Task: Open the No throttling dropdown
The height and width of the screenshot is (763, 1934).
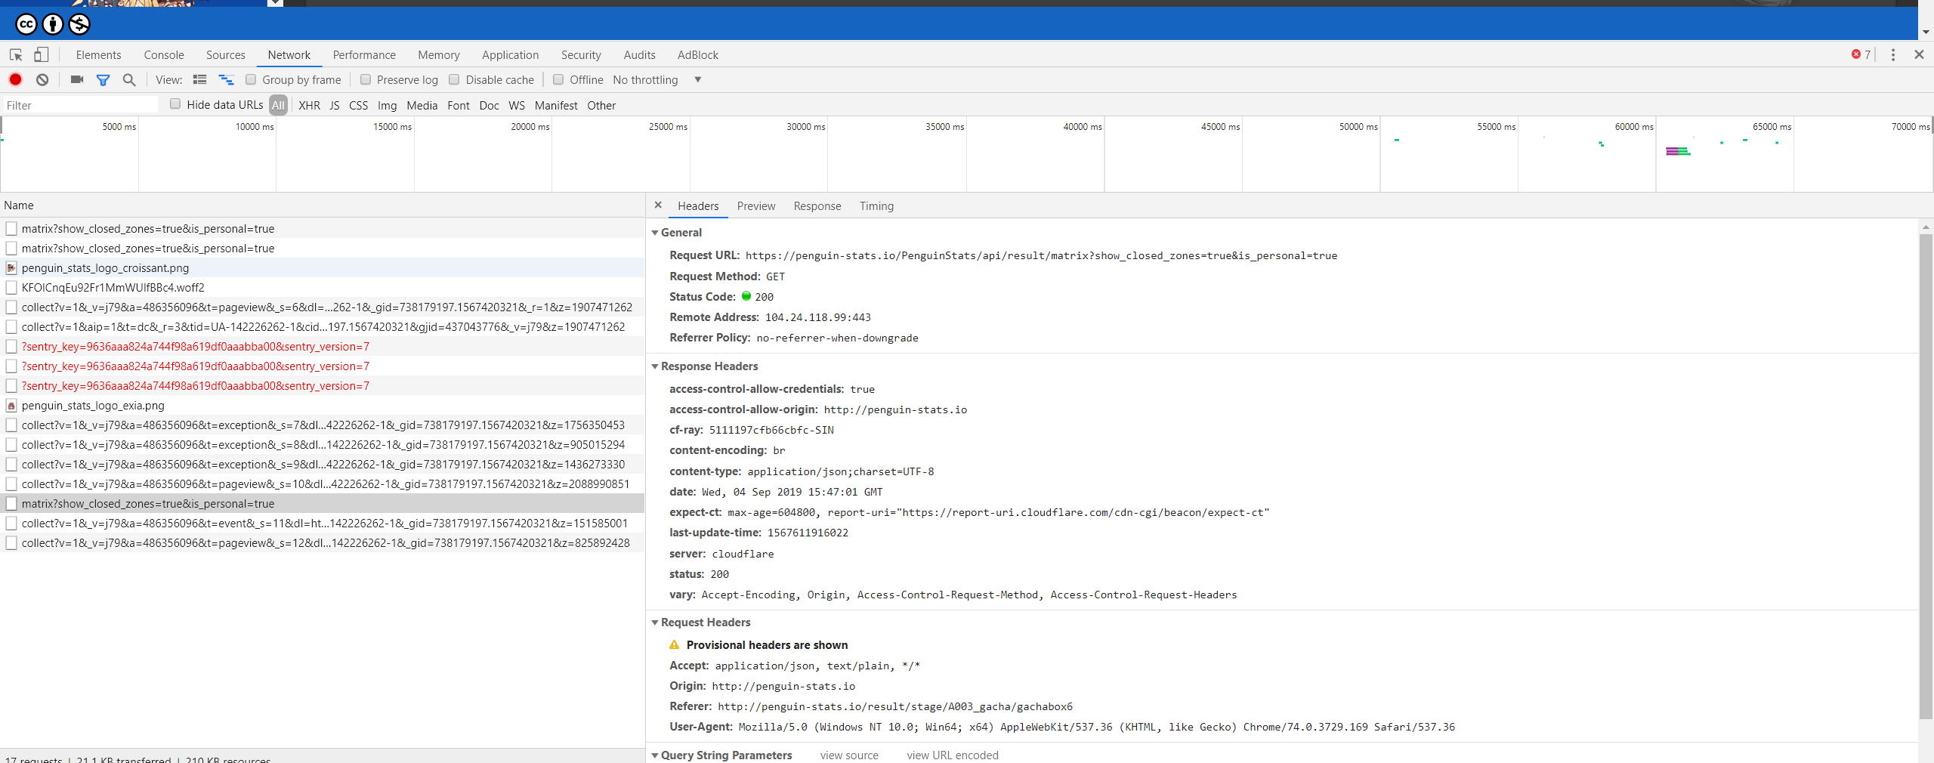Action: (656, 79)
